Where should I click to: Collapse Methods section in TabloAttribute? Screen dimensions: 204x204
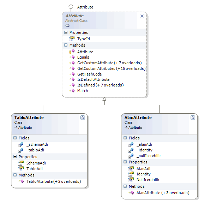(x=15, y=175)
